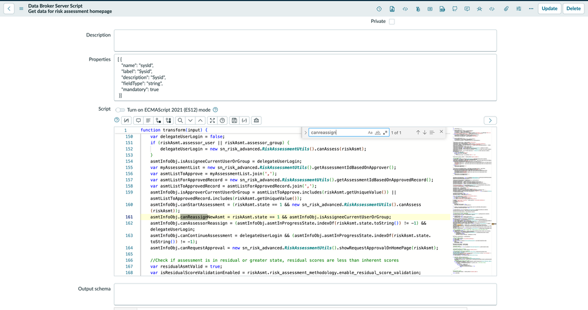Click line 1 function transform(input)
The width and height of the screenshot is (588, 310).
pos(174,130)
